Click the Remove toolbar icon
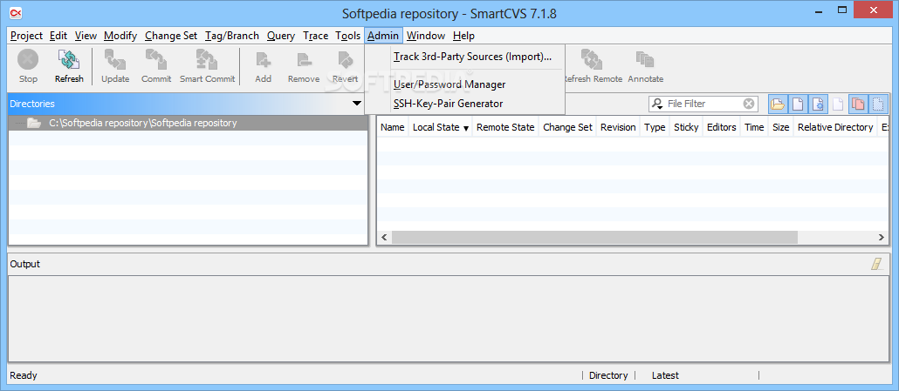Viewport: 899px width, 391px height. coord(304,60)
